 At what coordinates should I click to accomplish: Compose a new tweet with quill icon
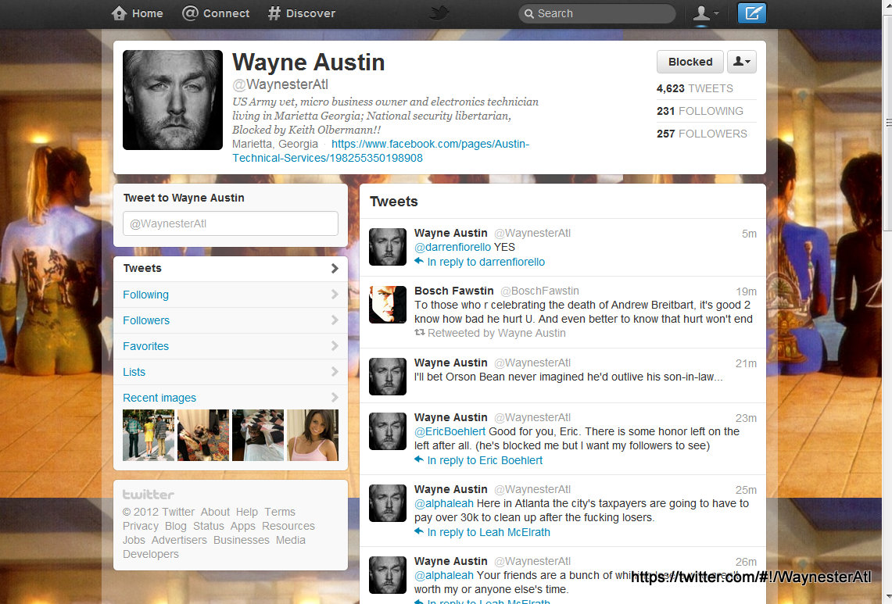click(751, 13)
